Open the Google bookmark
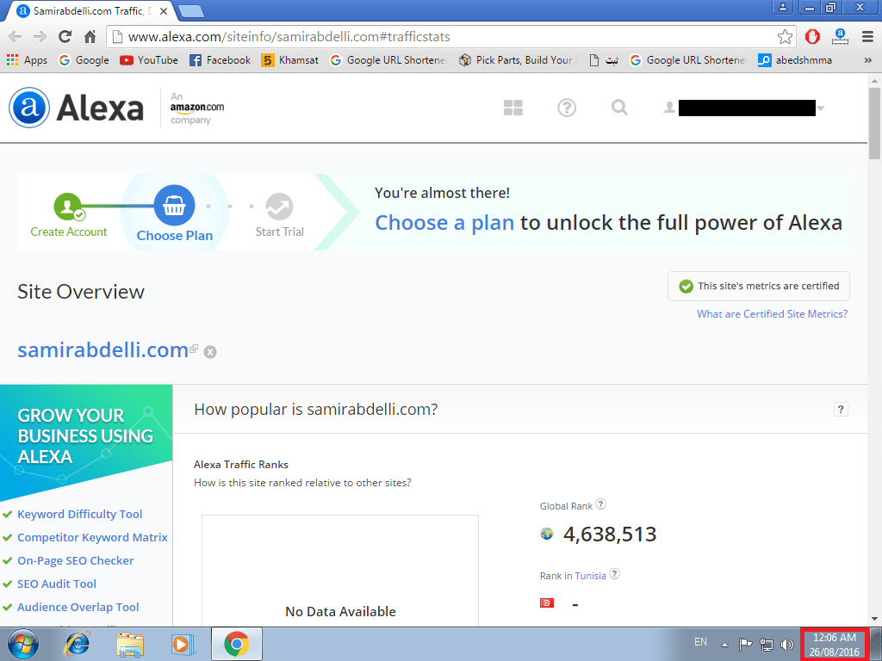 pyautogui.click(x=84, y=60)
